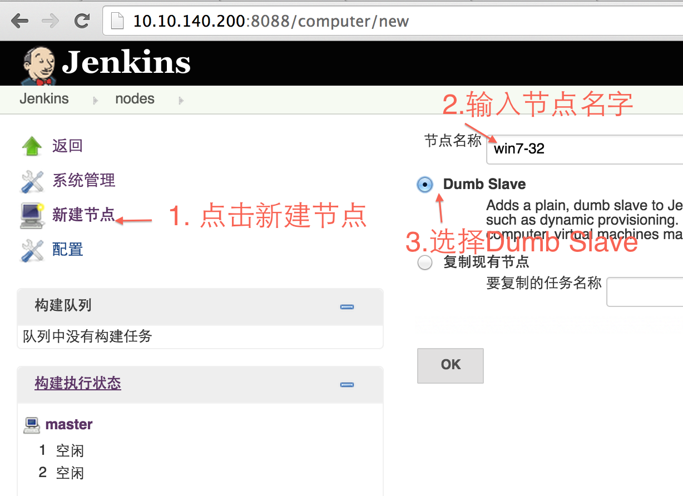683x496 pixels.
Task: Click the 系统管理 tools icon
Action: tap(32, 181)
